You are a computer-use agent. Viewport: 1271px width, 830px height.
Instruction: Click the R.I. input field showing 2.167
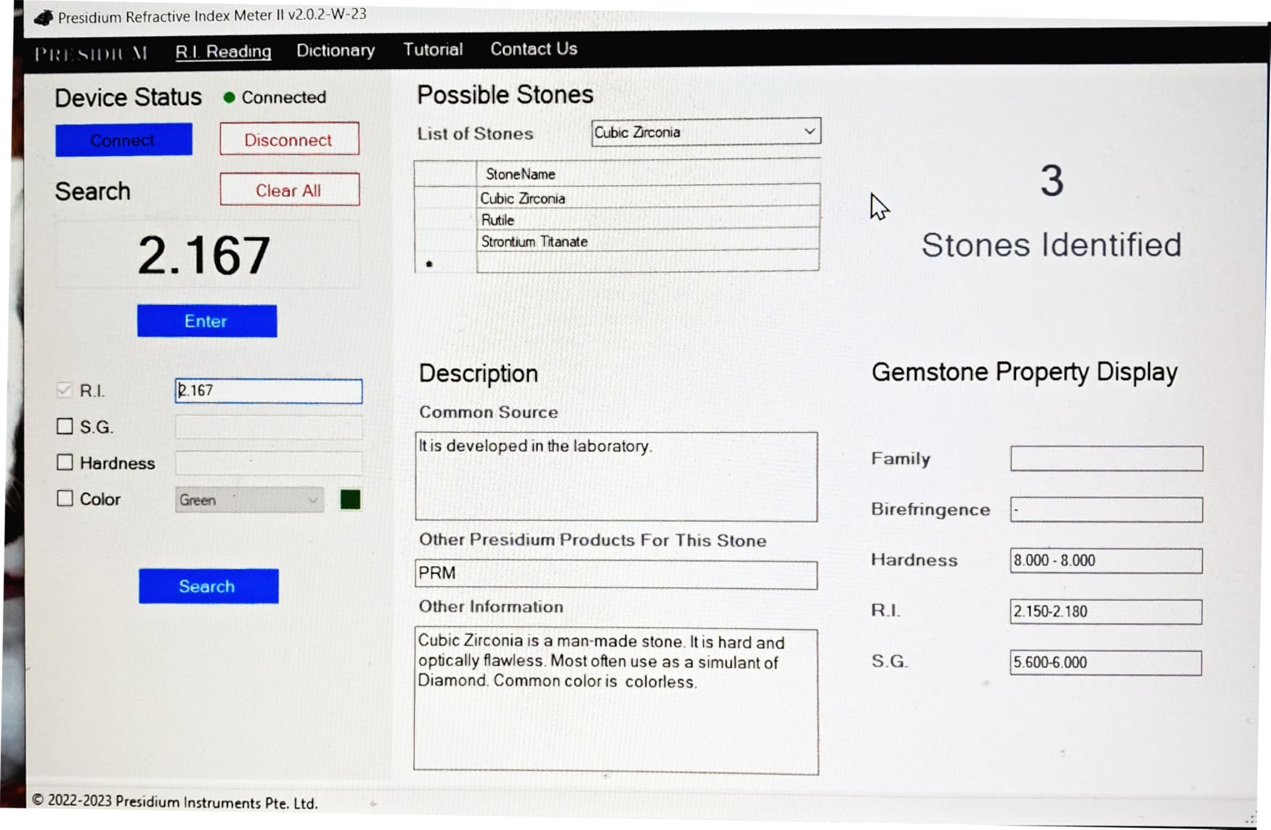[269, 391]
